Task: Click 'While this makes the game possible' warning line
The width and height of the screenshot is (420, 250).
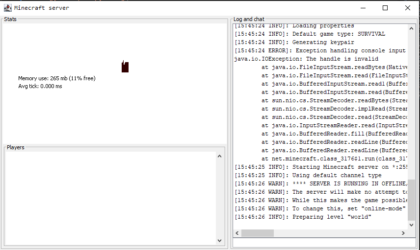Action: (x=321, y=200)
